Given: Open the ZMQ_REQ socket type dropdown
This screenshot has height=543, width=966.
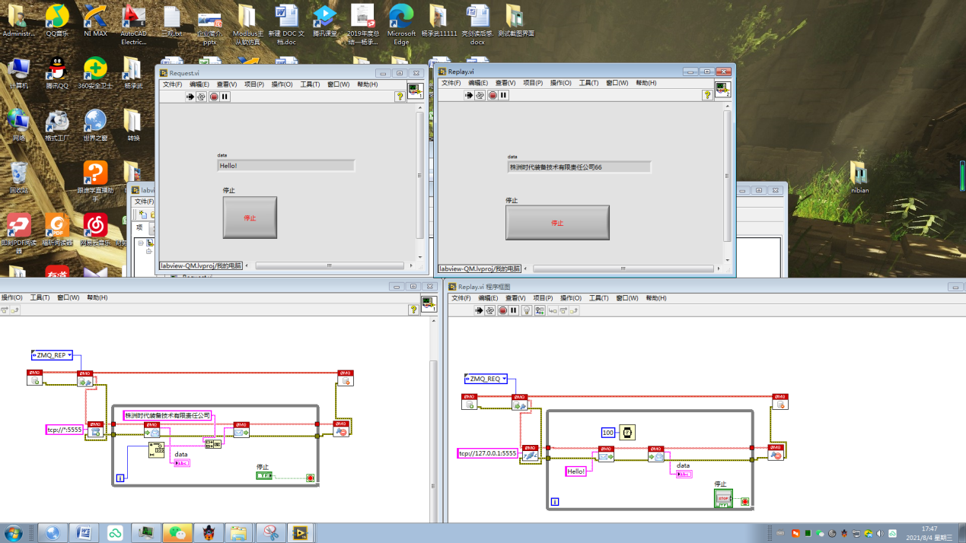Looking at the screenshot, I should (x=503, y=379).
